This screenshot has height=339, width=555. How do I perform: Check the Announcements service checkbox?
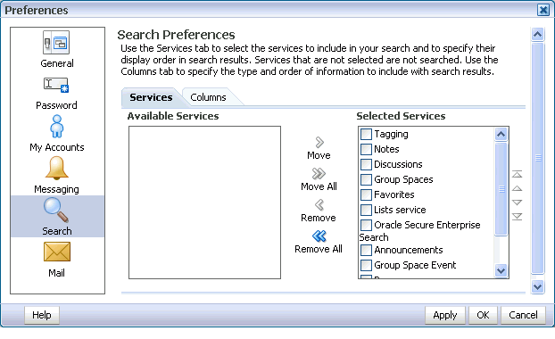coord(366,250)
